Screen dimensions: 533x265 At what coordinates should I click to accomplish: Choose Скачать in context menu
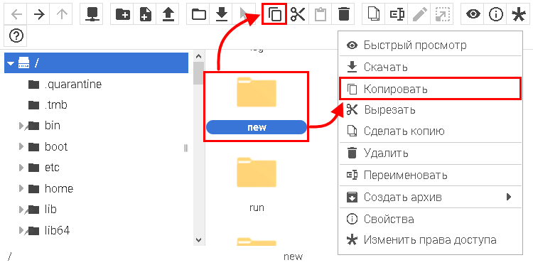click(x=430, y=67)
